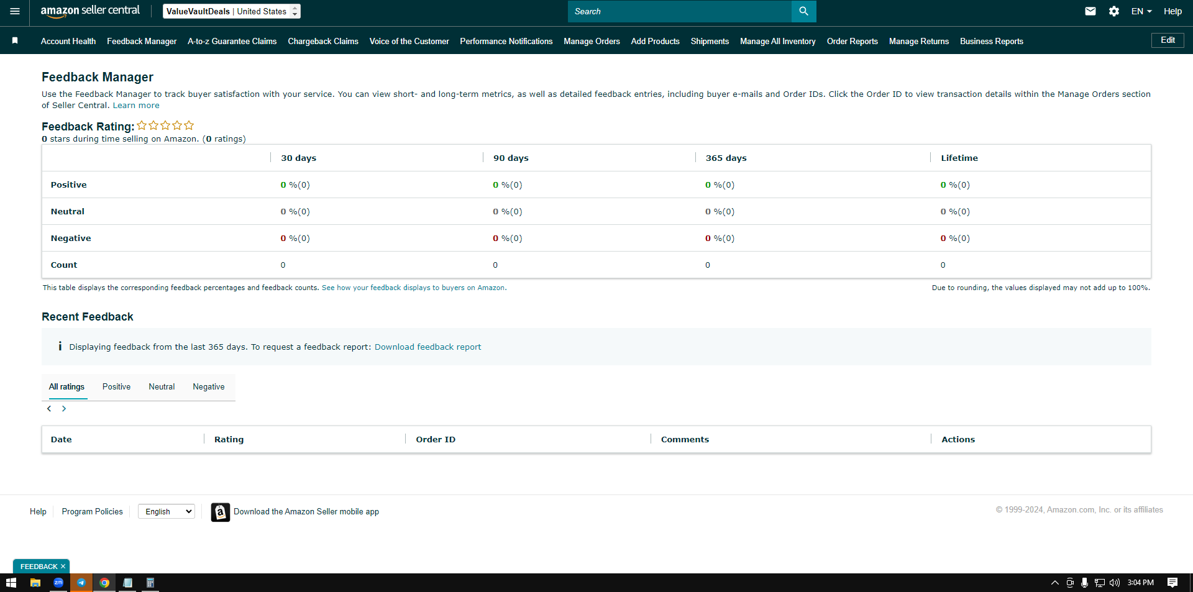The width and height of the screenshot is (1193, 592).
Task: Select the Neutral ratings tab
Action: tap(162, 386)
